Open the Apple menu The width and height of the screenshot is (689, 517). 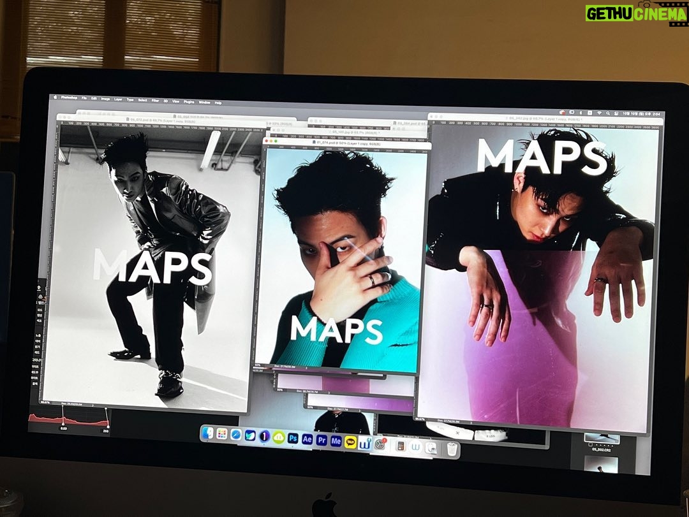(56, 97)
